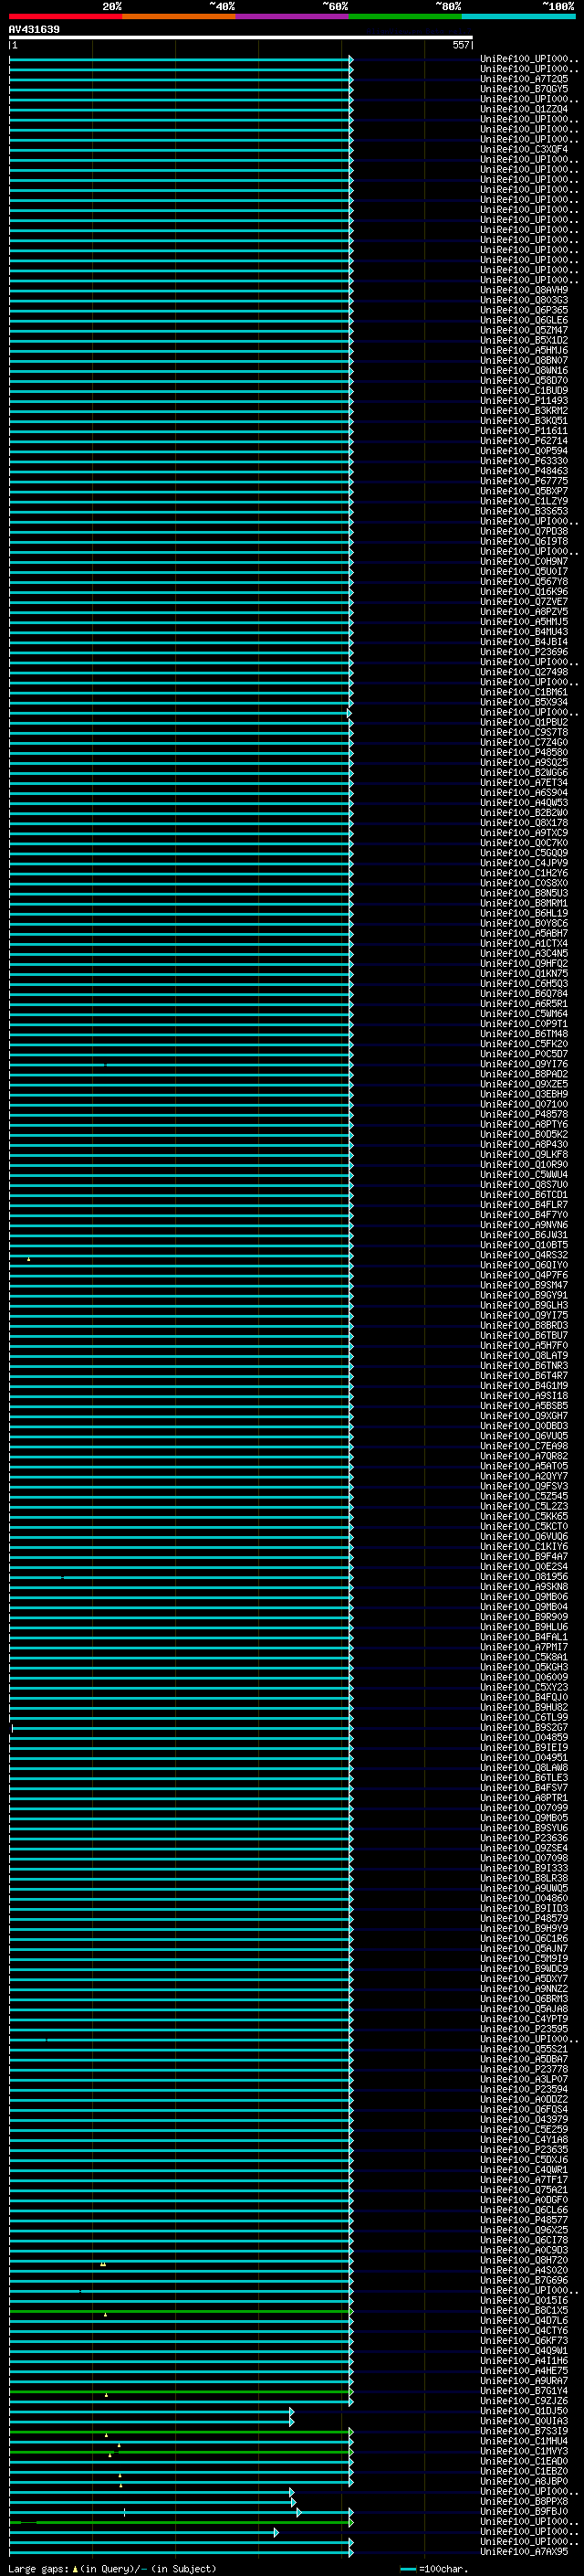This screenshot has width=584, height=2576.
Task: Click entry UniRef100_C5WM64
Action: 524,1014
